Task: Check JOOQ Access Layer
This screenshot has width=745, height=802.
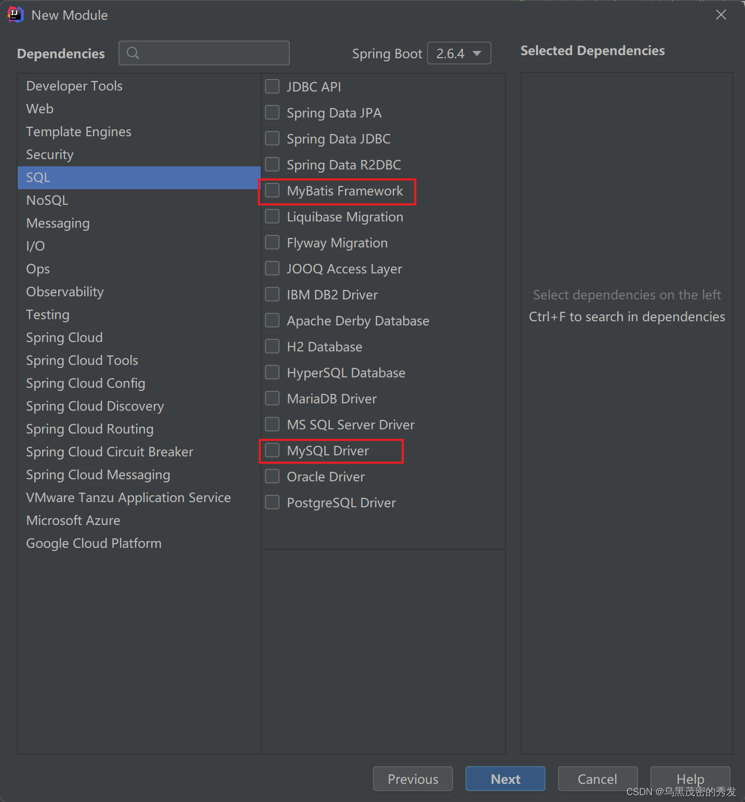Action: point(272,268)
